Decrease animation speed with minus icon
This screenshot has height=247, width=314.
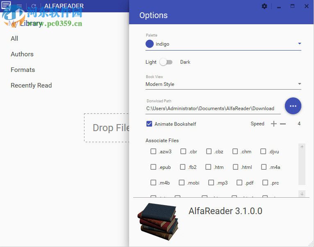(x=283, y=124)
